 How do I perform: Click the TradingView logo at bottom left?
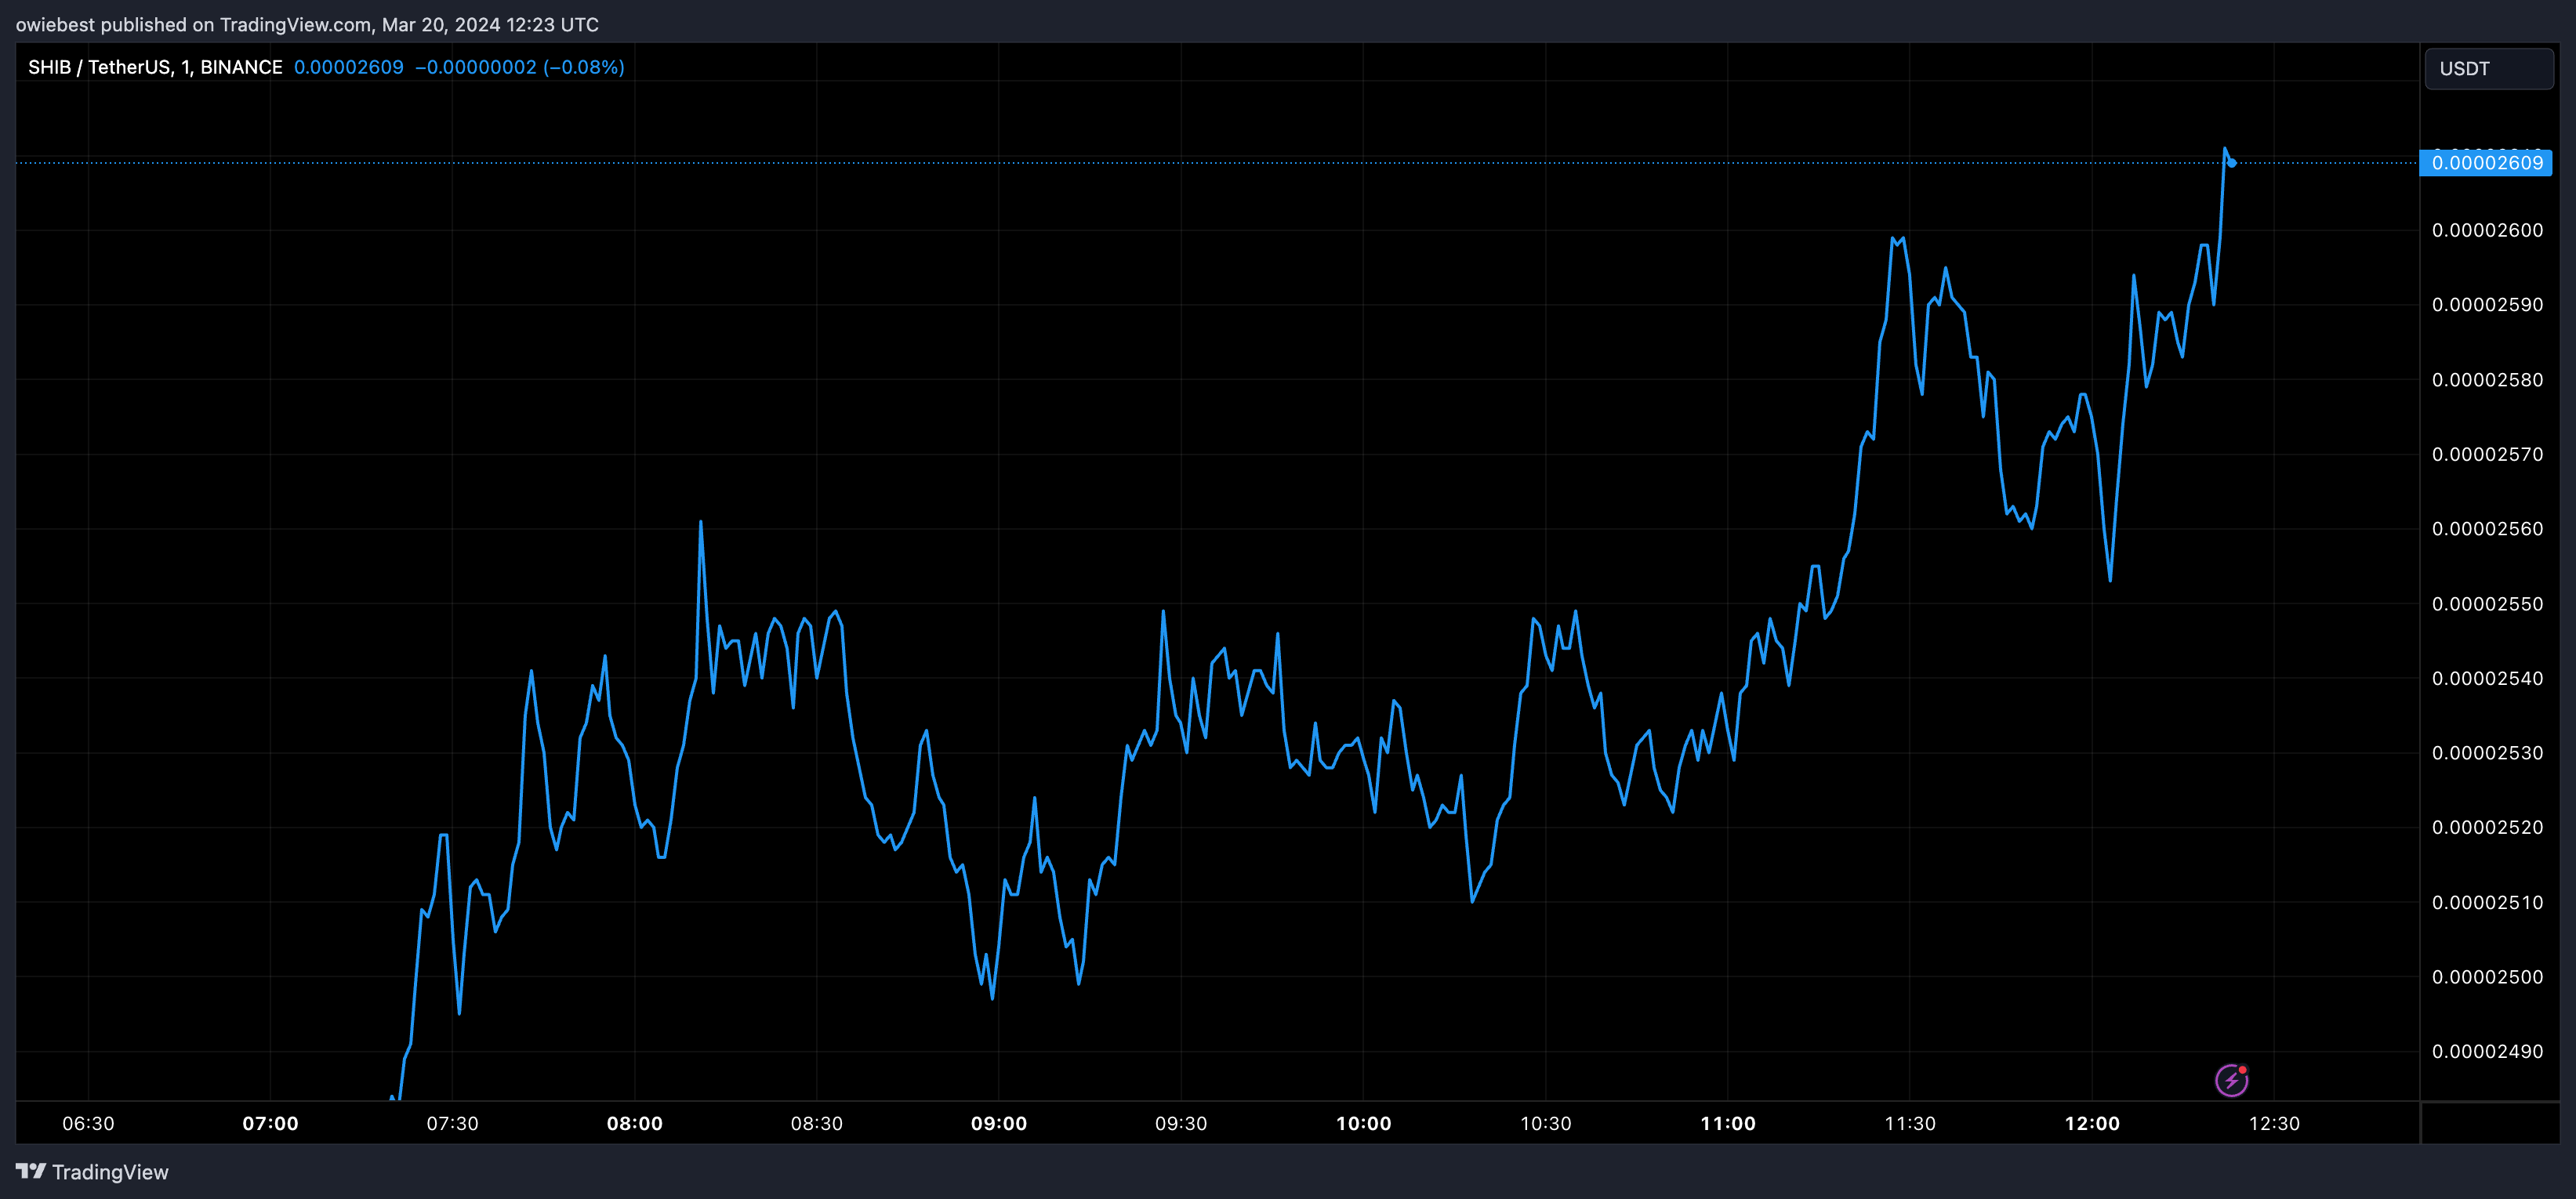(x=31, y=1171)
